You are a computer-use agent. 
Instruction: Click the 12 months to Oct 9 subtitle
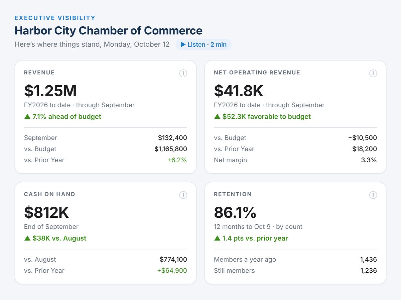pyautogui.click(x=258, y=227)
